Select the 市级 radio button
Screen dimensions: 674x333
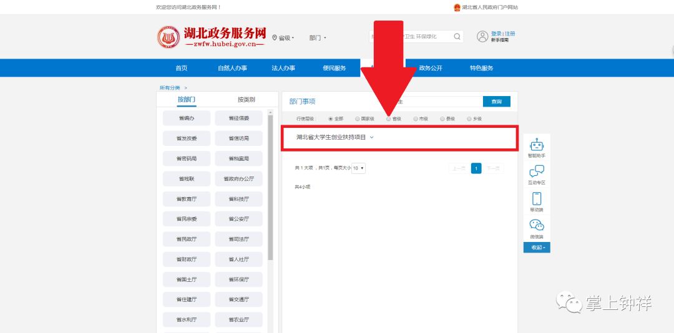pyautogui.click(x=415, y=118)
